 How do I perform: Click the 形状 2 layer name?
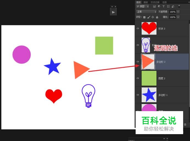(162, 29)
